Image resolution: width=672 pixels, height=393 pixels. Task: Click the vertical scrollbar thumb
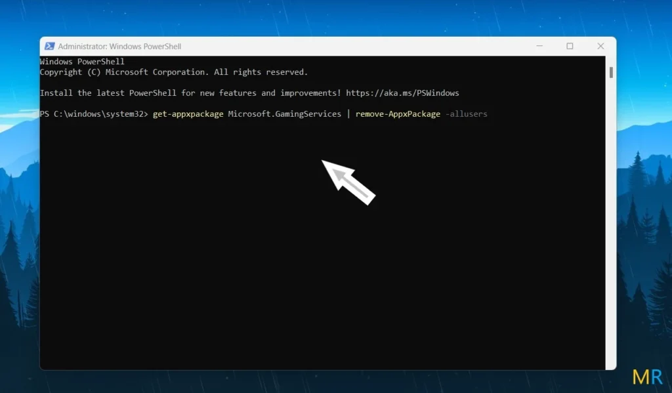pyautogui.click(x=611, y=72)
